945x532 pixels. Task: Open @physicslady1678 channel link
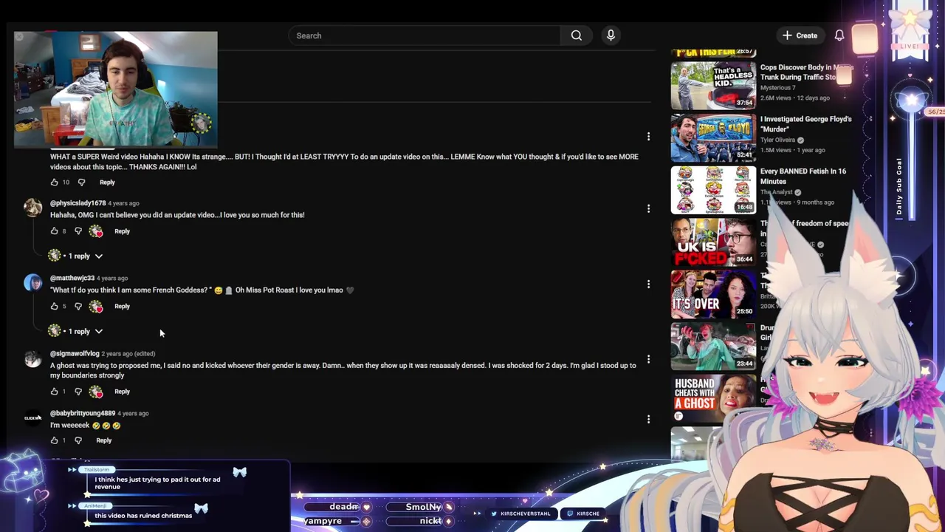pos(78,203)
